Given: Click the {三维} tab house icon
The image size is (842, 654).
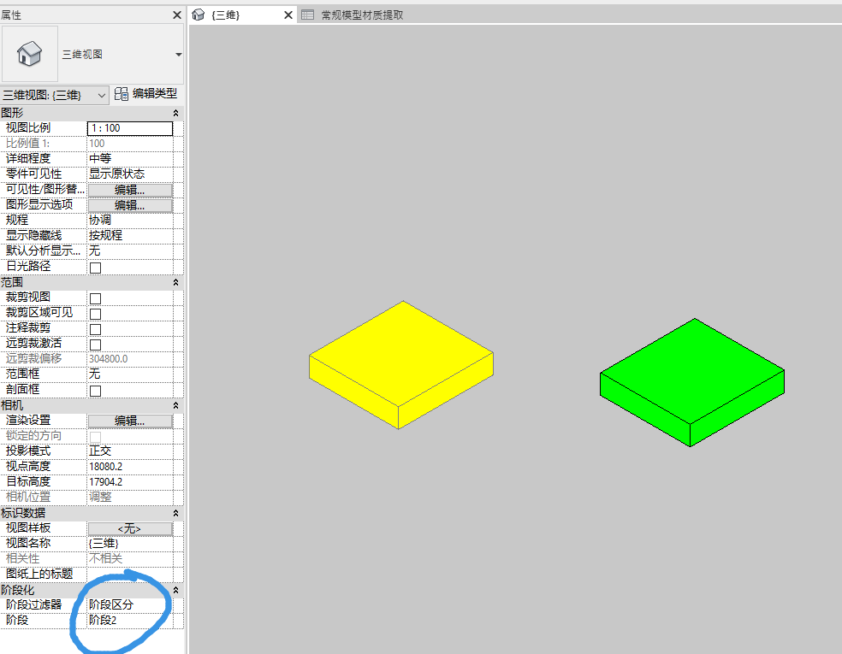Looking at the screenshot, I should (x=199, y=15).
